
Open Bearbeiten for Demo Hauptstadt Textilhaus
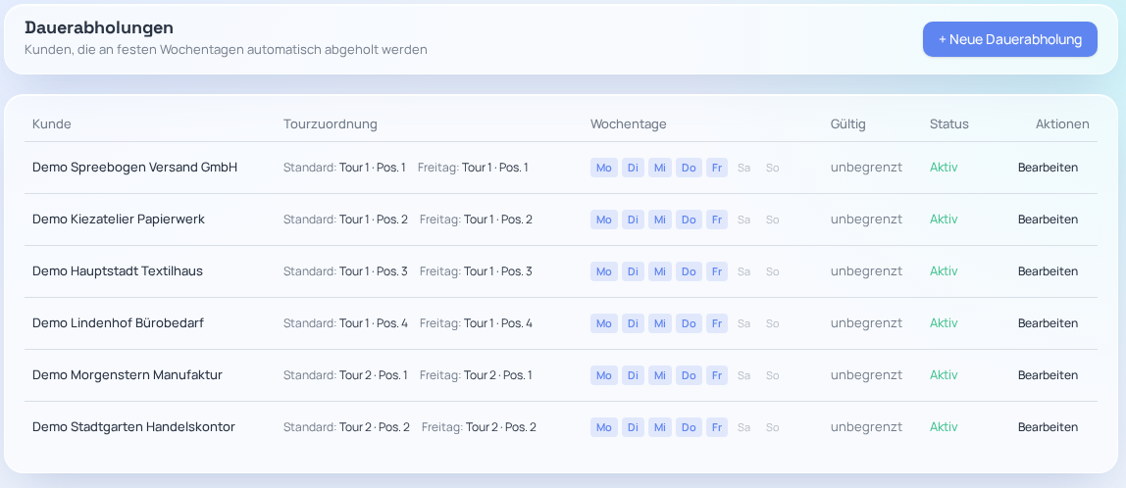tap(1048, 271)
